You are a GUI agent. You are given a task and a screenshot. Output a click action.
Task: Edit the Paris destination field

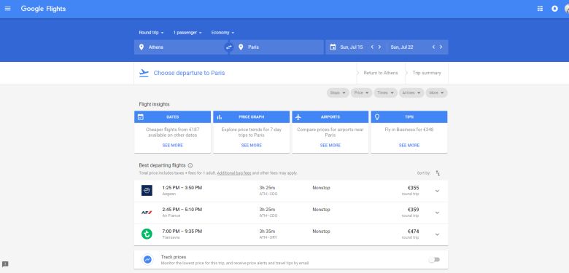click(276, 47)
